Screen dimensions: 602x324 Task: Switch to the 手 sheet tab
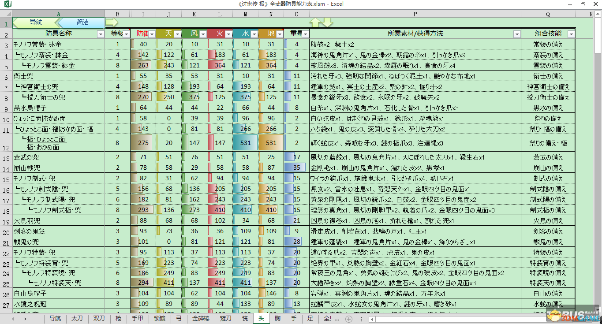coord(294,319)
